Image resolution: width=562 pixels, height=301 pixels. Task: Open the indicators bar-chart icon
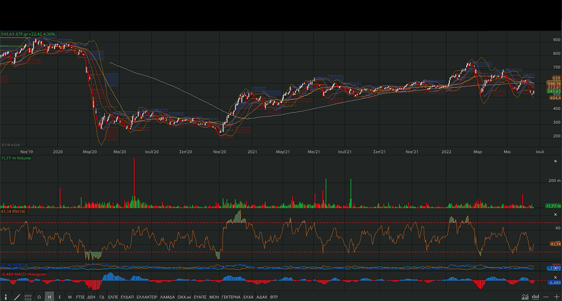pos(535,297)
